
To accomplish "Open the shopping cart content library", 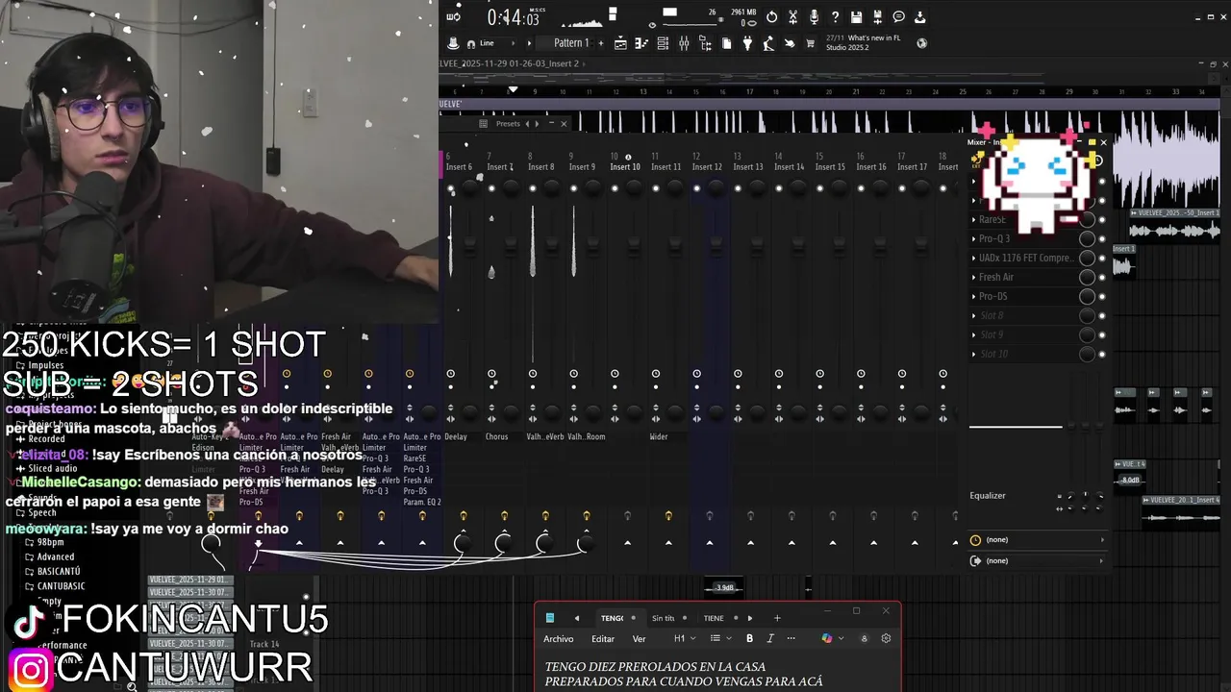I will coord(810,43).
